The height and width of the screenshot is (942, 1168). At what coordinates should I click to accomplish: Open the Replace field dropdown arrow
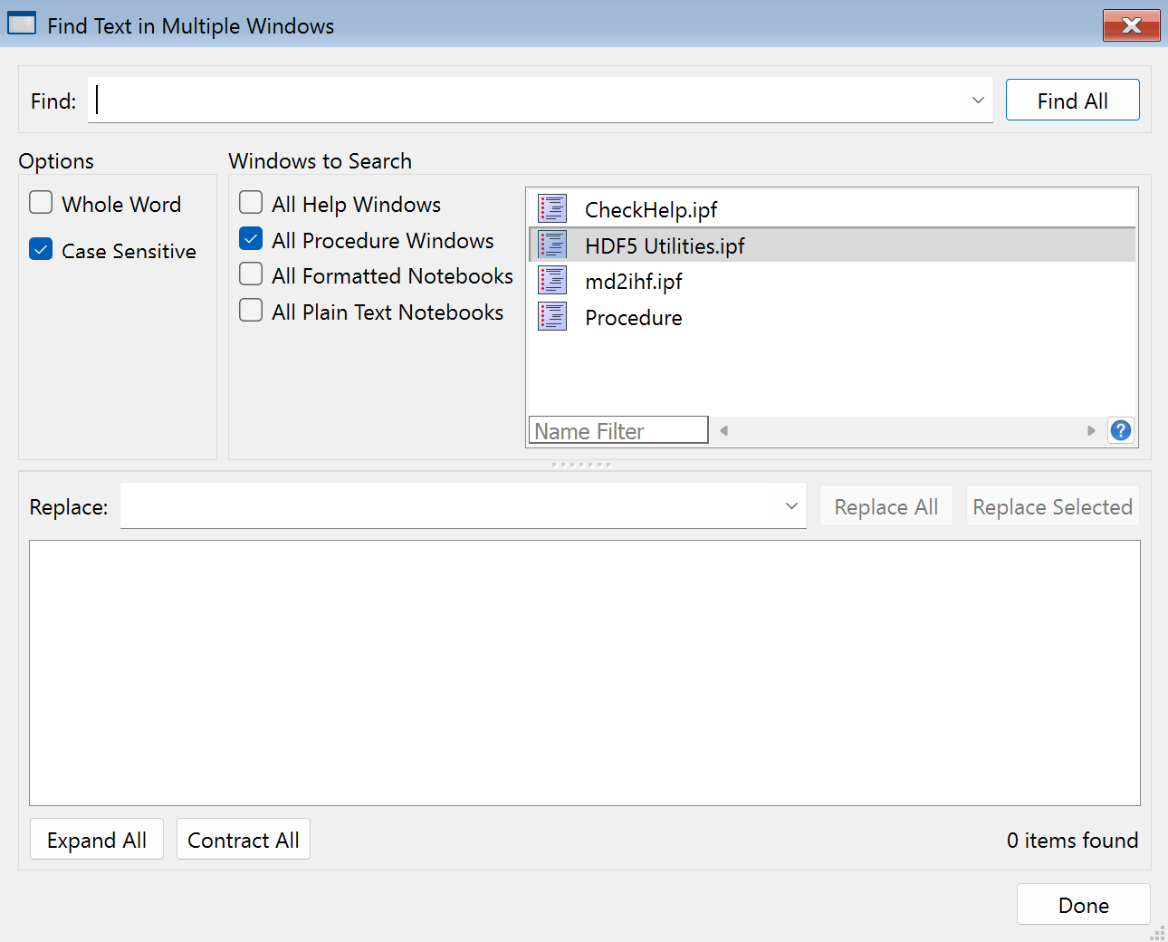[791, 506]
